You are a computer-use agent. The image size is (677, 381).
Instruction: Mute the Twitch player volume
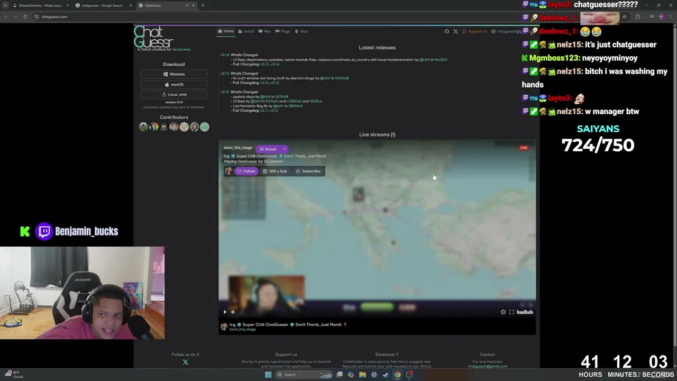233,312
